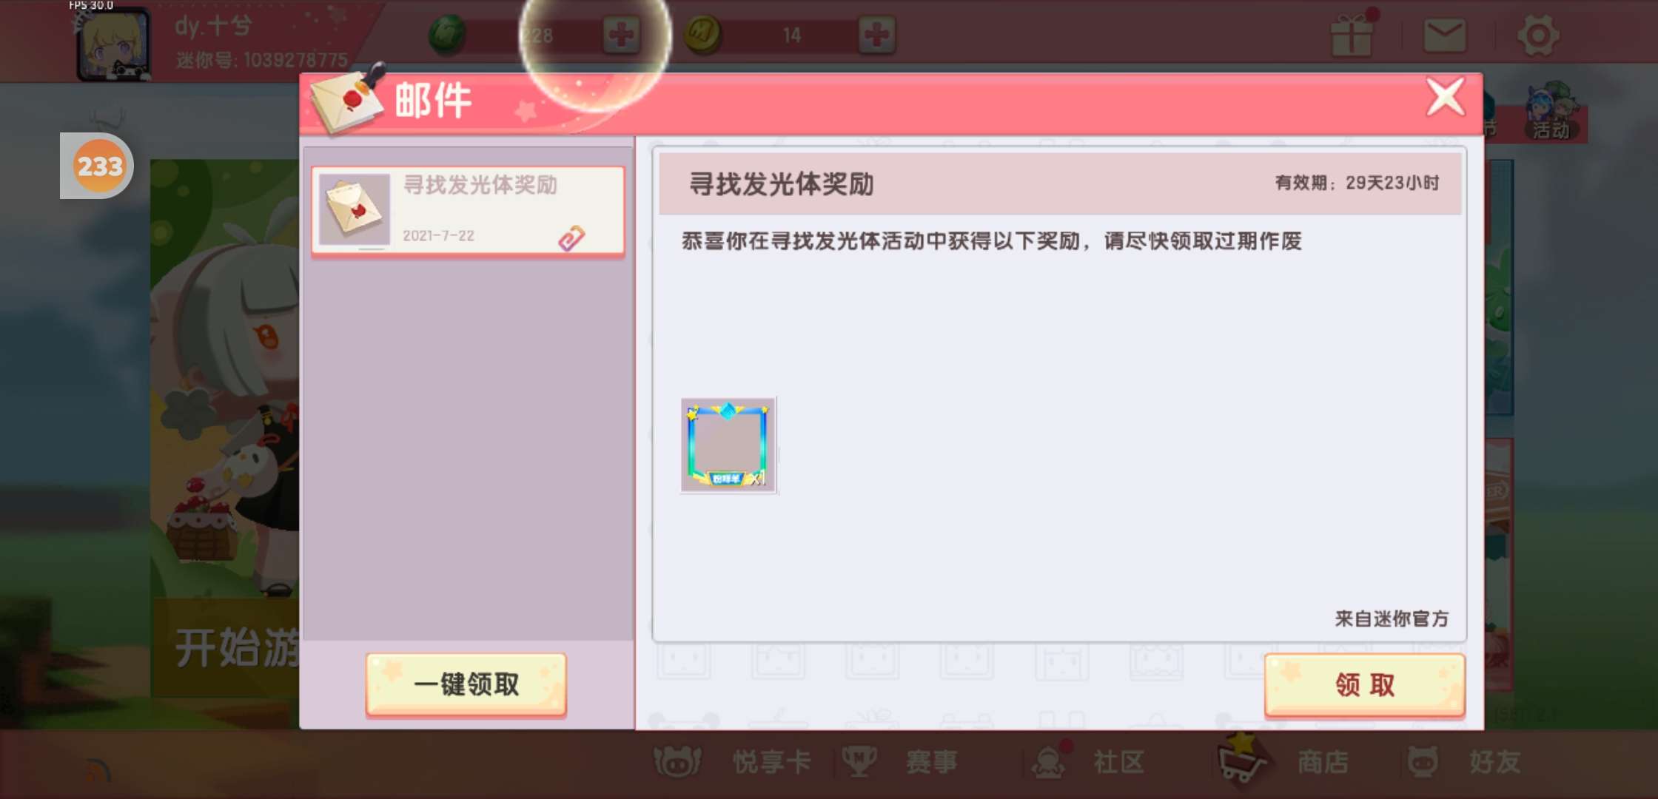Open the gift box rewards icon

1352,35
